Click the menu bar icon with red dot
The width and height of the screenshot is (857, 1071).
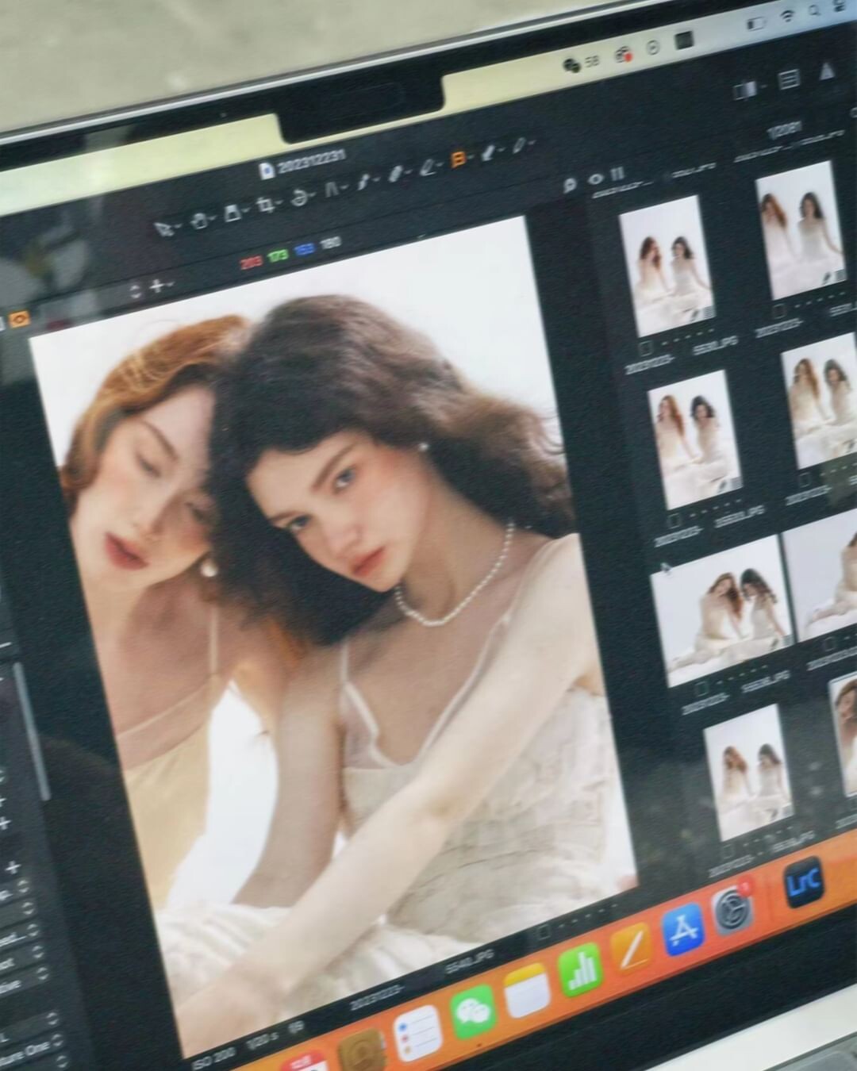point(623,56)
